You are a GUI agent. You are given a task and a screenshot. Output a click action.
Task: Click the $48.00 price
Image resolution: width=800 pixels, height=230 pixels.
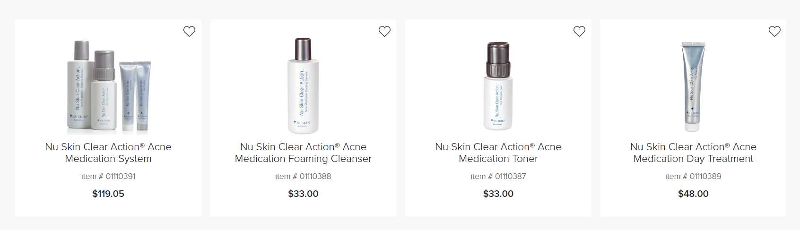pos(693,194)
